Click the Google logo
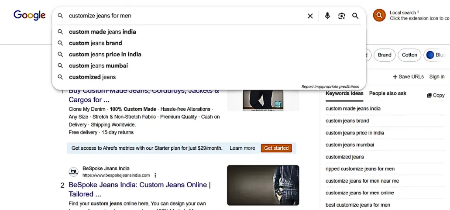Viewport: 450px width, 210px height. click(x=30, y=15)
